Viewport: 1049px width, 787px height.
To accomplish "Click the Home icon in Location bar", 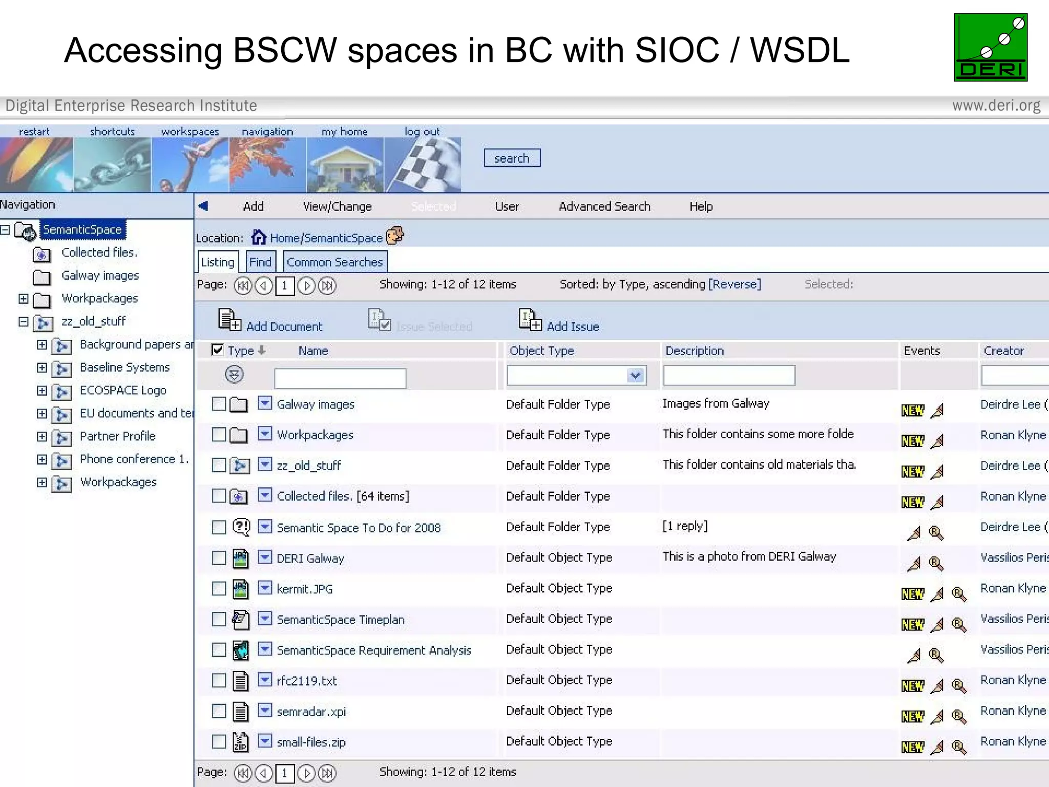I will (259, 237).
